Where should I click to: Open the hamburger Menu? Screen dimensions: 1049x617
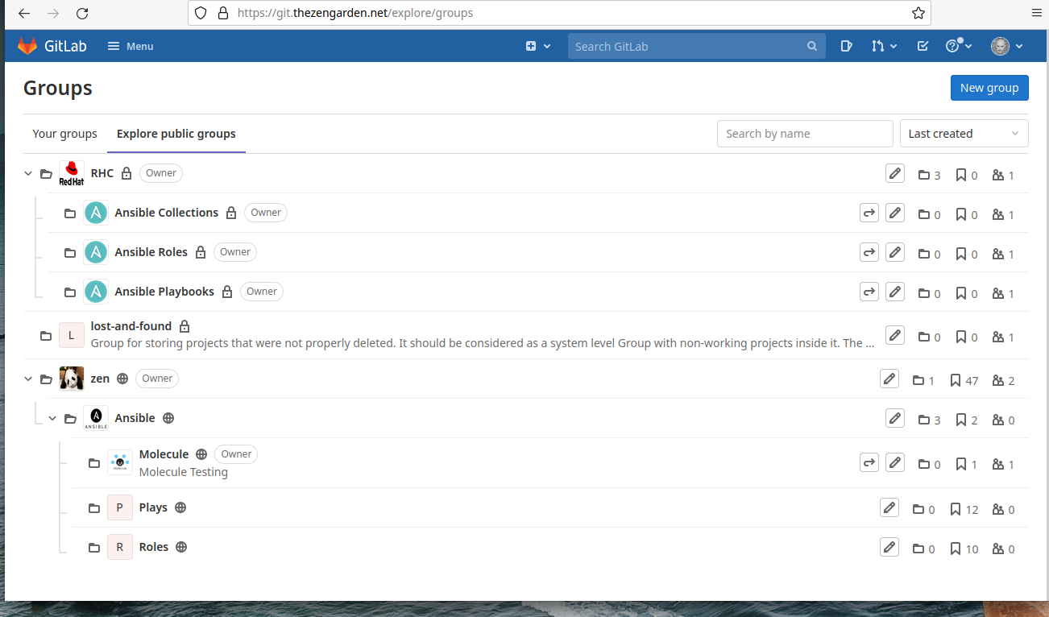[x=131, y=46]
